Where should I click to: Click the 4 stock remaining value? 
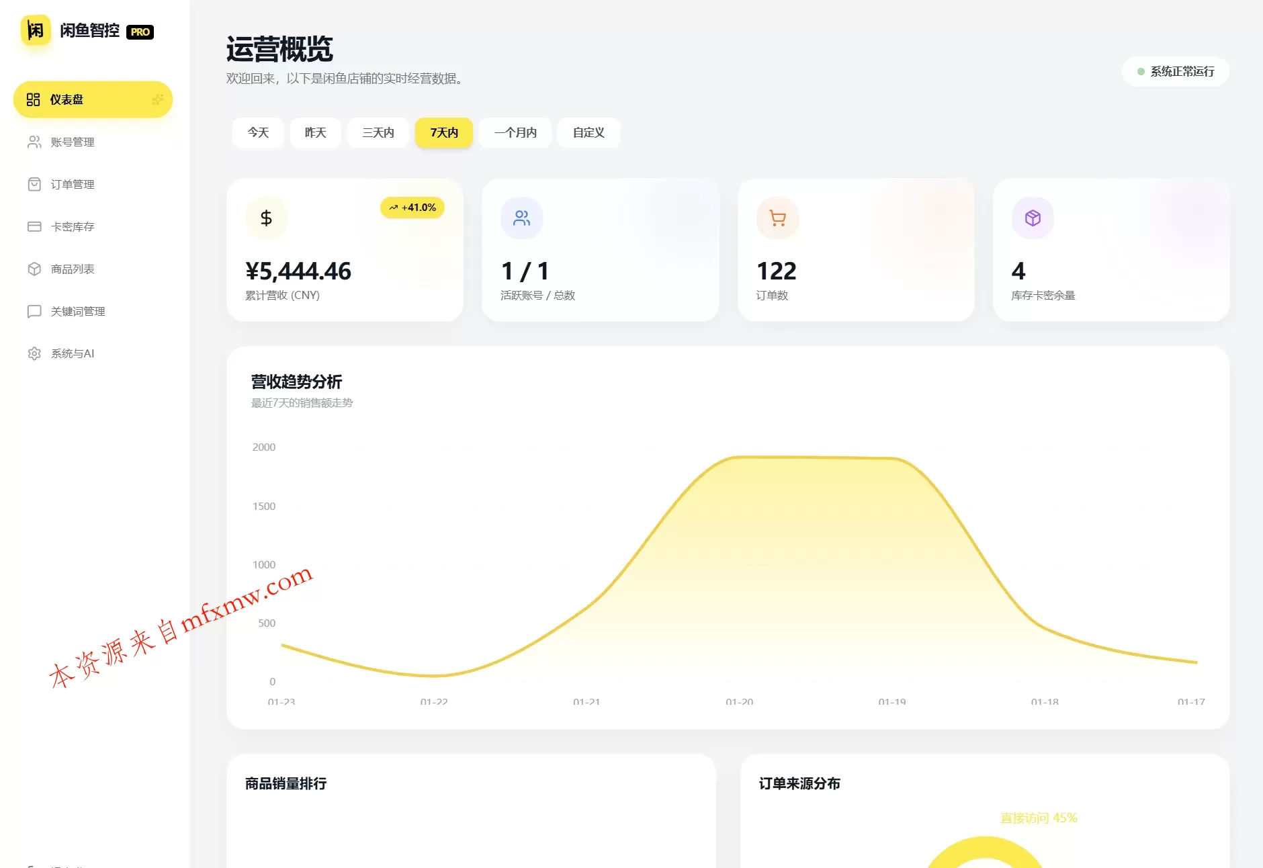click(1018, 271)
